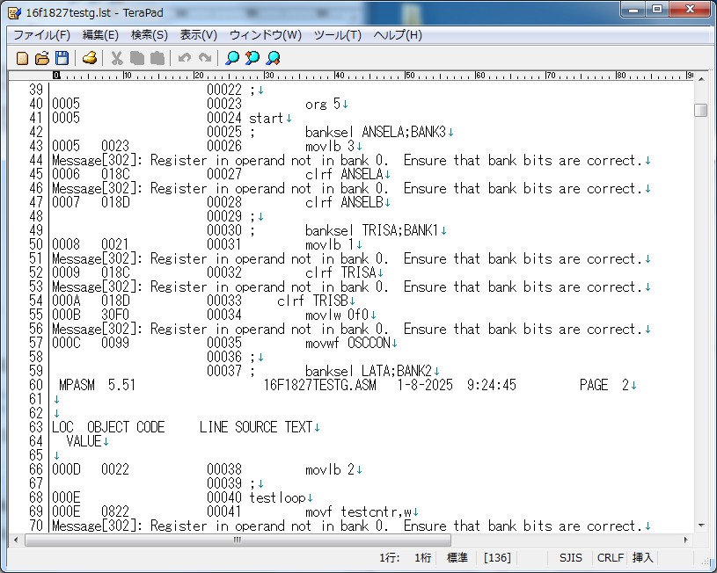Click 'banksel TRISA;BANK1' on line 49
This screenshot has width=717, height=573.
[372, 231]
